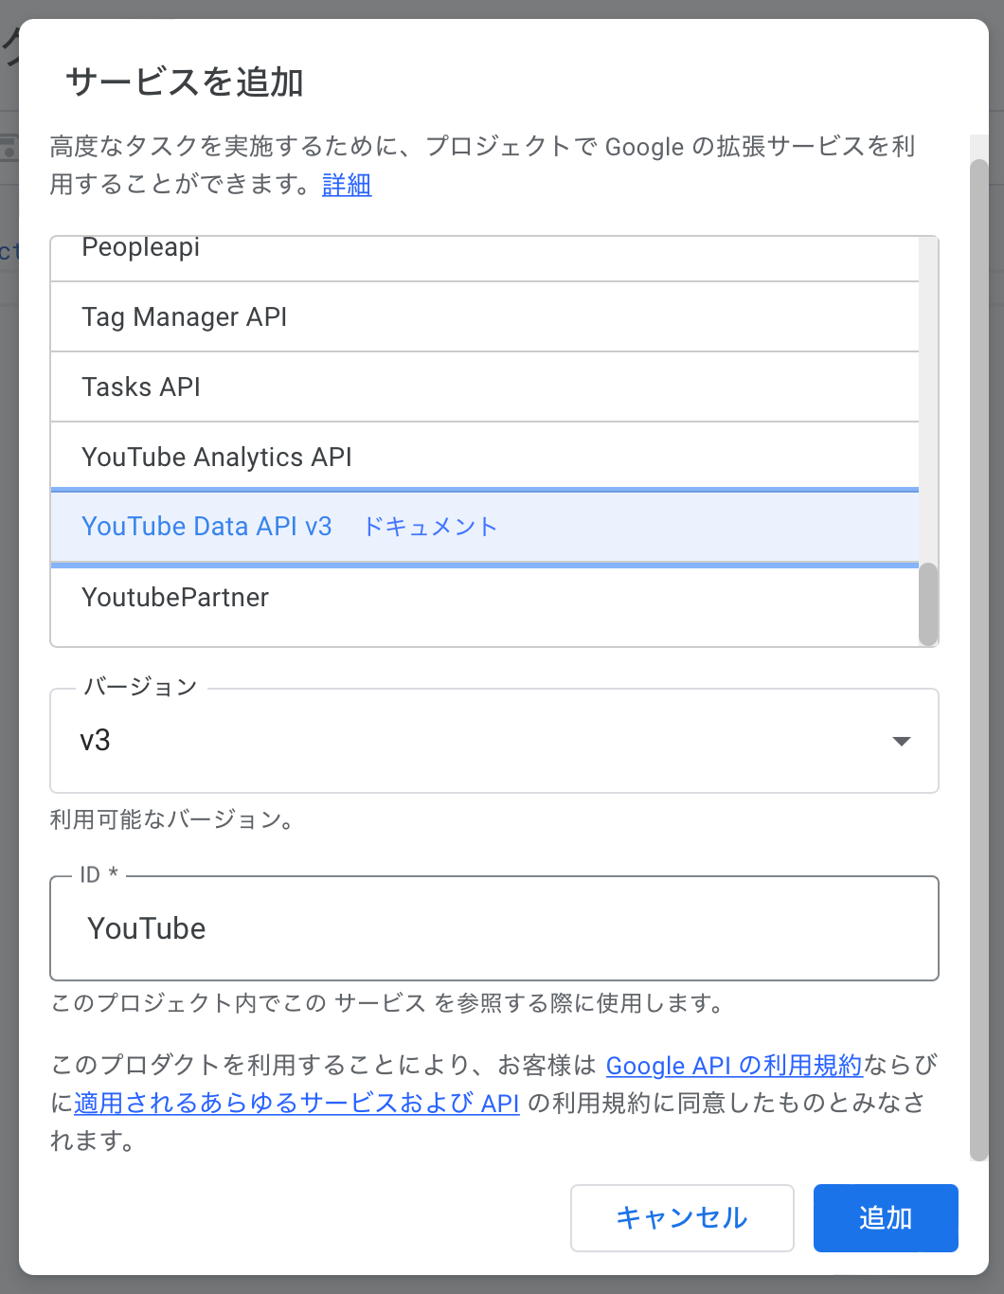Click the version dropdown arrow
The height and width of the screenshot is (1294, 1004).
pos(902,741)
